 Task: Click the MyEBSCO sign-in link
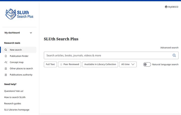pyautogui.click(x=172, y=7)
